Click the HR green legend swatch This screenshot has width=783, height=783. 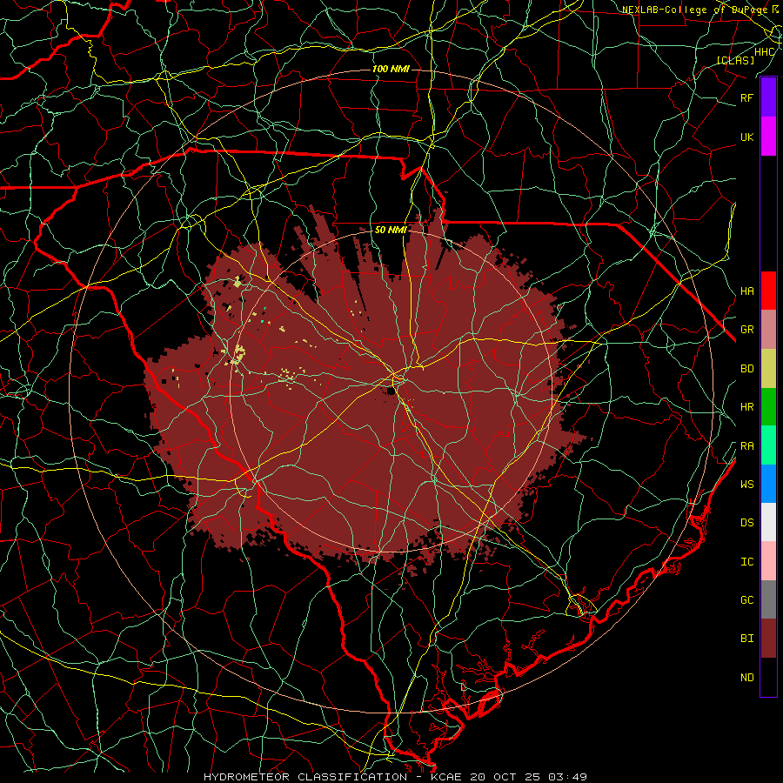[768, 407]
